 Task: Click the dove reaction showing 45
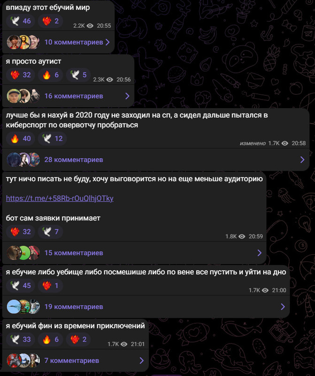[20, 285]
